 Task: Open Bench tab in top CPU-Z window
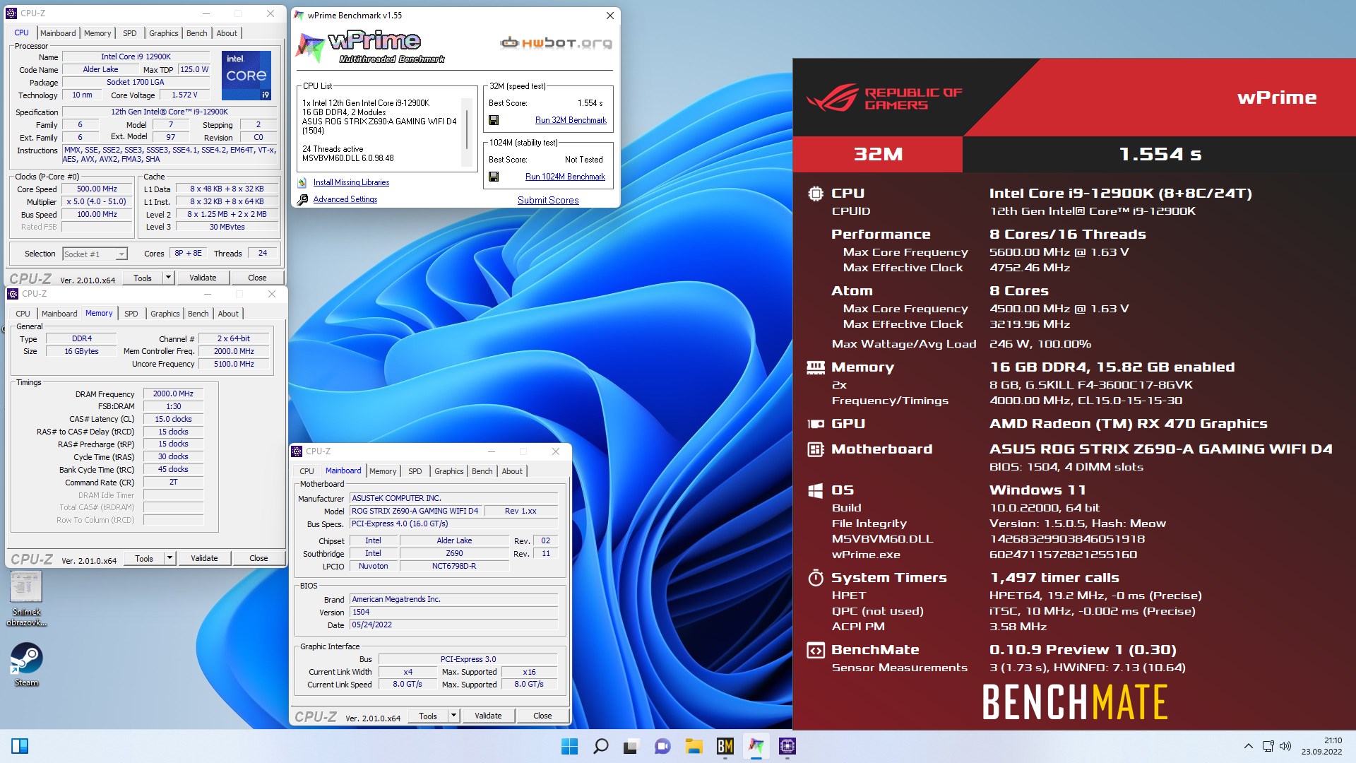pos(197,33)
